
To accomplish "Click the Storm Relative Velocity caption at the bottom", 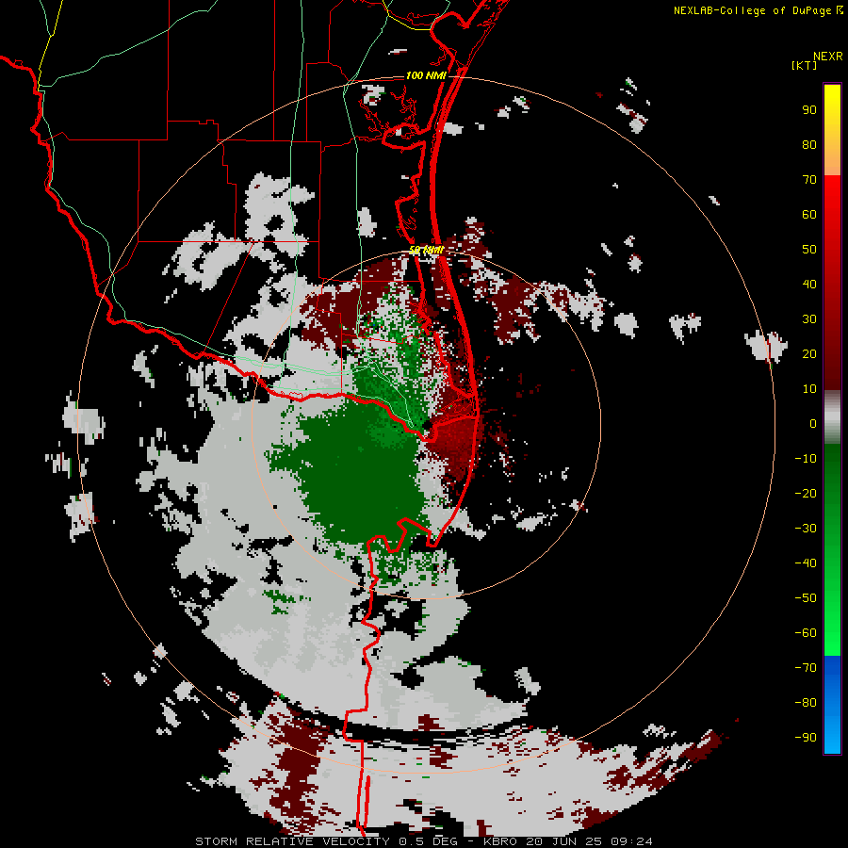I will point(423,841).
